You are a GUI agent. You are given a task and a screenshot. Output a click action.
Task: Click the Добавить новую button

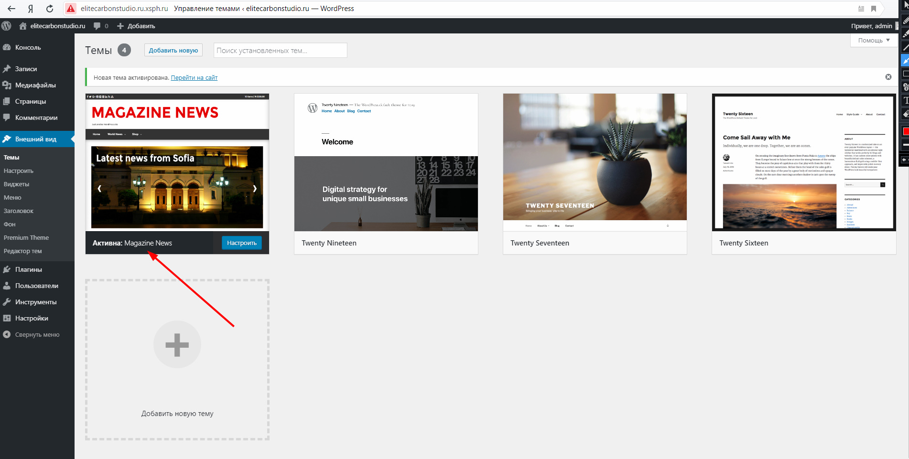173,50
